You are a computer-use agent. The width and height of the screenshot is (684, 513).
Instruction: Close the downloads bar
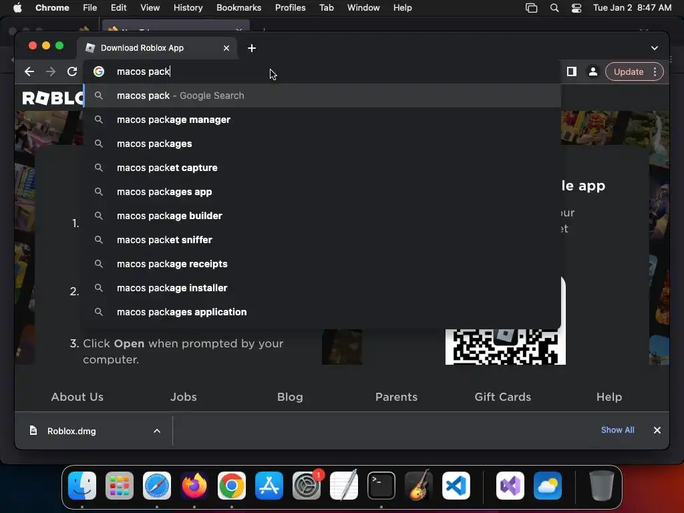pyautogui.click(x=657, y=430)
